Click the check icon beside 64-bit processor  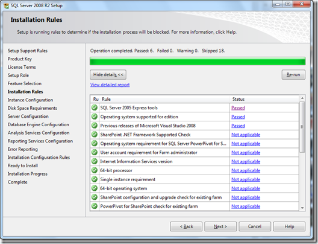pos(95,170)
